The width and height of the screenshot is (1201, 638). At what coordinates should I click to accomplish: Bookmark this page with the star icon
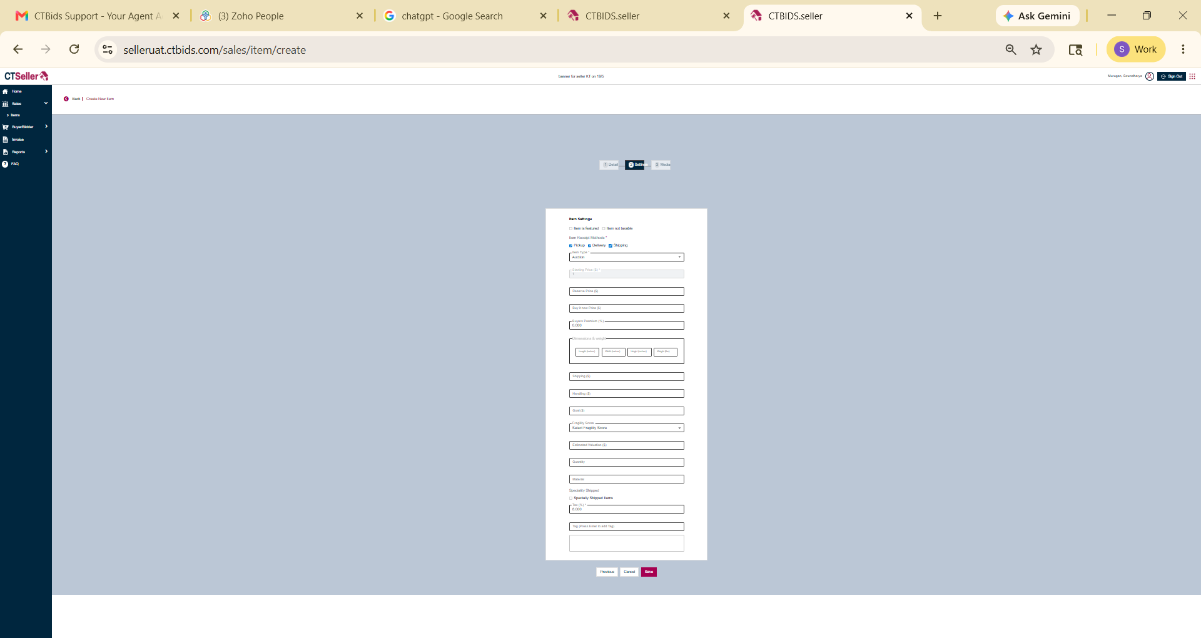[1036, 49]
